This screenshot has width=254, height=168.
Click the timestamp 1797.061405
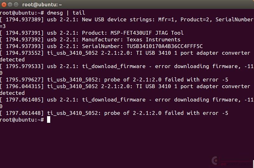[23, 100]
